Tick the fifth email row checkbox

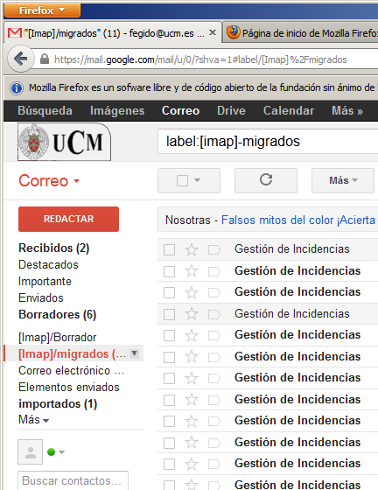[x=170, y=336]
